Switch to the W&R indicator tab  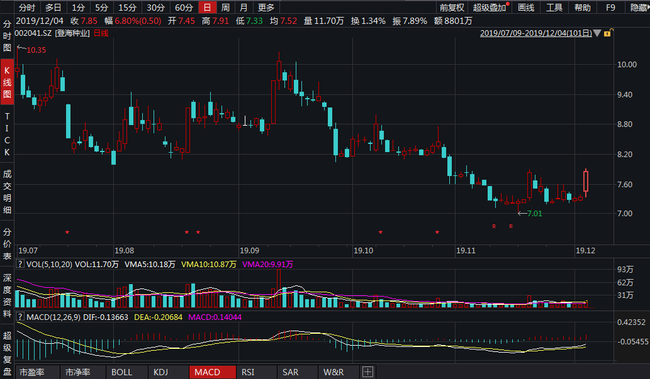point(340,372)
